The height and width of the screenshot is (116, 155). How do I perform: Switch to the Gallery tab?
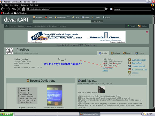115,53
